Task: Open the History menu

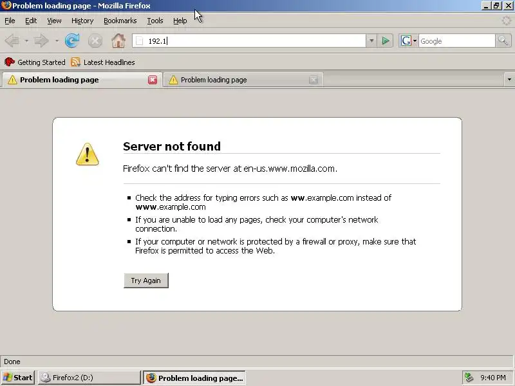Action: click(x=82, y=21)
